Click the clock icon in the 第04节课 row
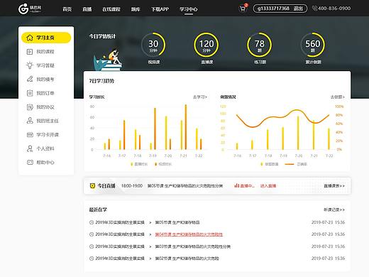This screenshot has width=369, height=277. point(92,234)
